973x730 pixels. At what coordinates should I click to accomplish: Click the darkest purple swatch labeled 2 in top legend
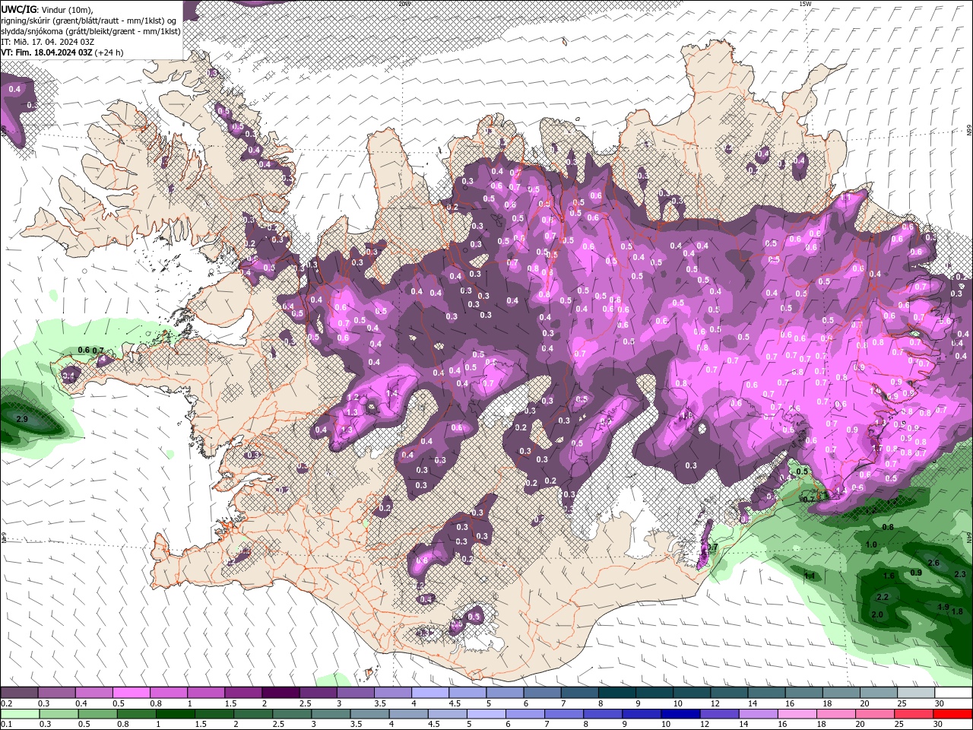coord(280,693)
